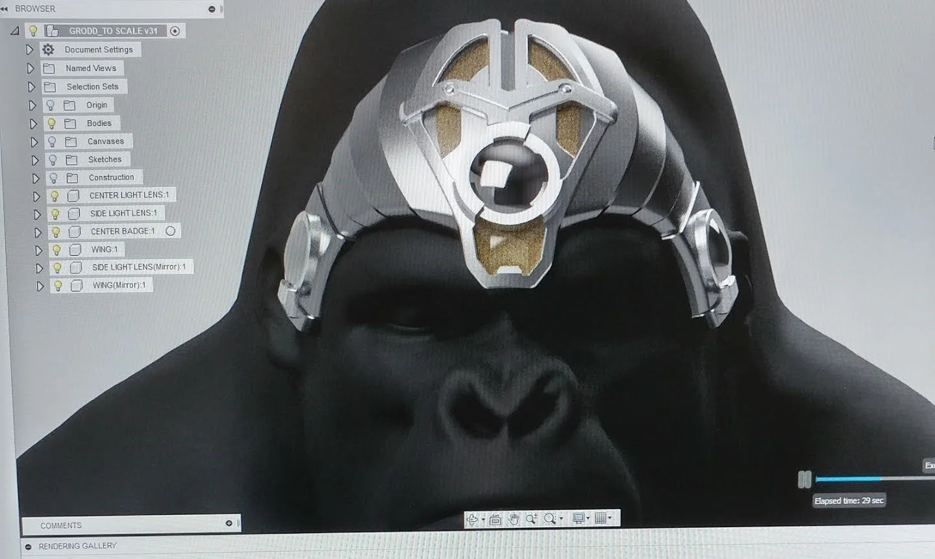Select the Orbit tool in the navigation bar
Viewport: 935px width, 559px height.
472,519
